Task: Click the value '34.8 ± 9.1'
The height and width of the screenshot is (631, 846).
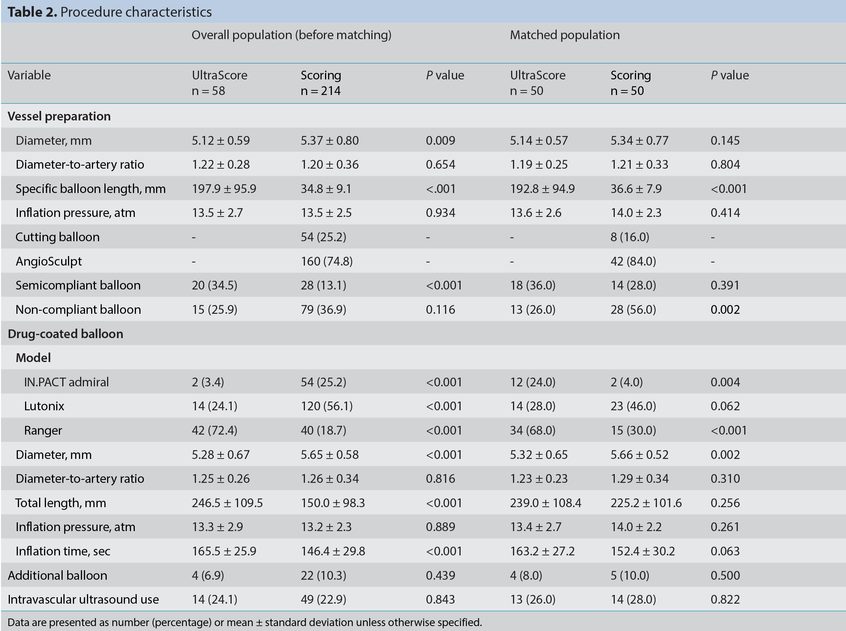Action: point(326,189)
